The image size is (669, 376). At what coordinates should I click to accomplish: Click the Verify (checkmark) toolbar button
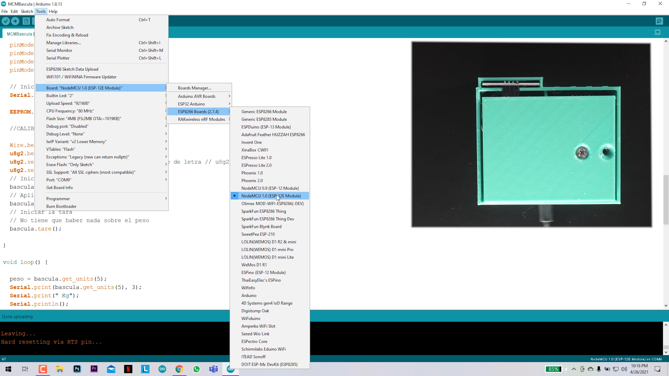(x=6, y=21)
